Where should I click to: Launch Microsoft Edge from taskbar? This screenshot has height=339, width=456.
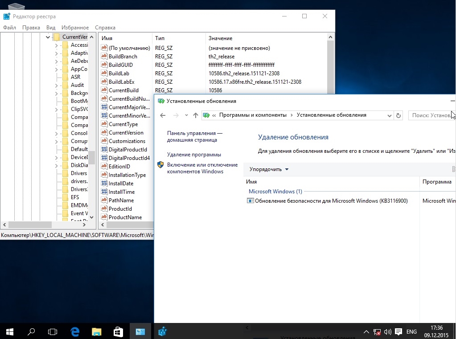[75, 331]
